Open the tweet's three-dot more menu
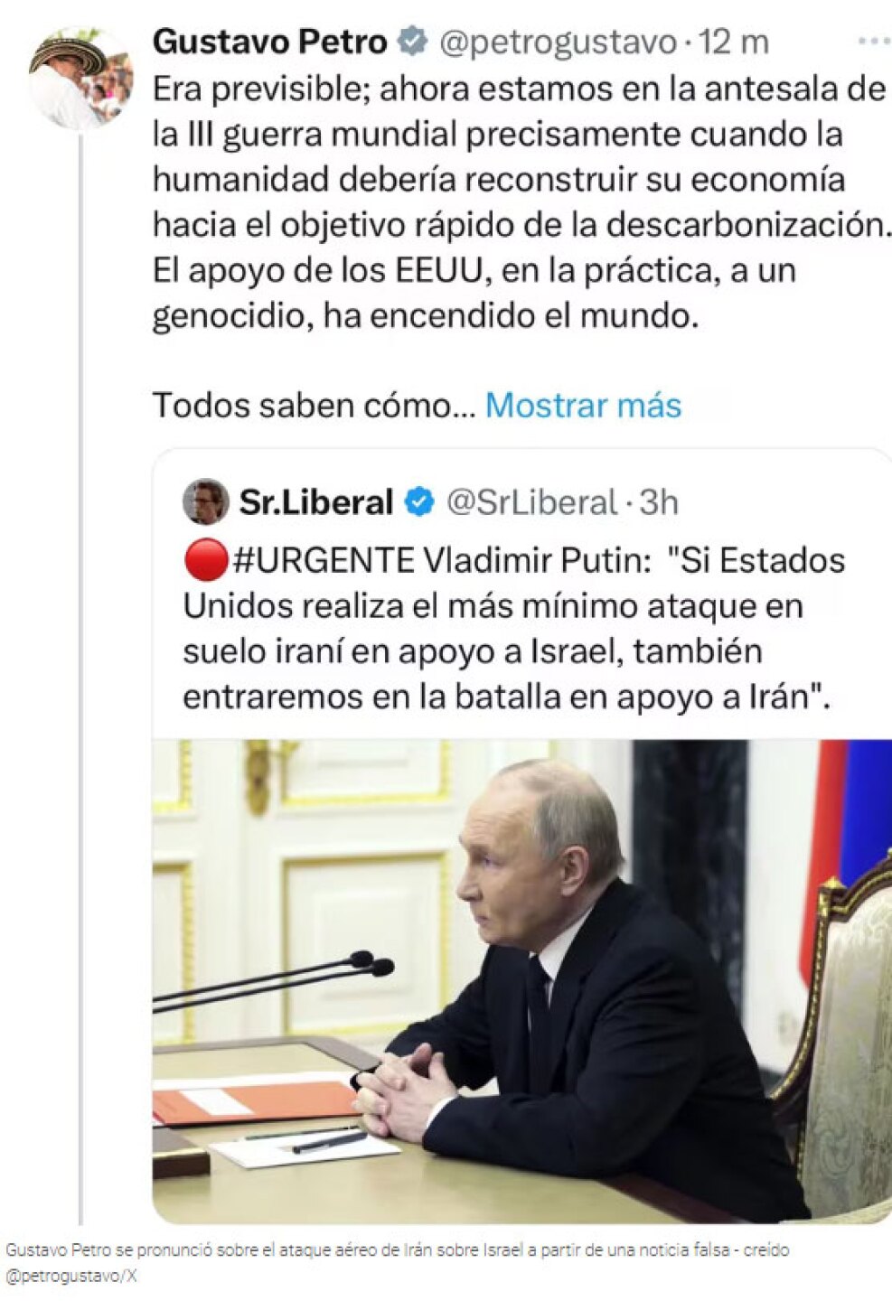 click(874, 42)
